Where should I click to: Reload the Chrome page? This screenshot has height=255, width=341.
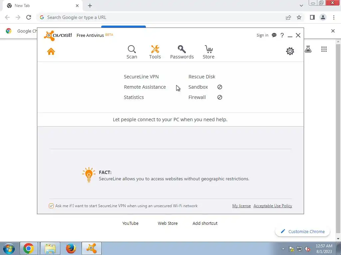29,17
